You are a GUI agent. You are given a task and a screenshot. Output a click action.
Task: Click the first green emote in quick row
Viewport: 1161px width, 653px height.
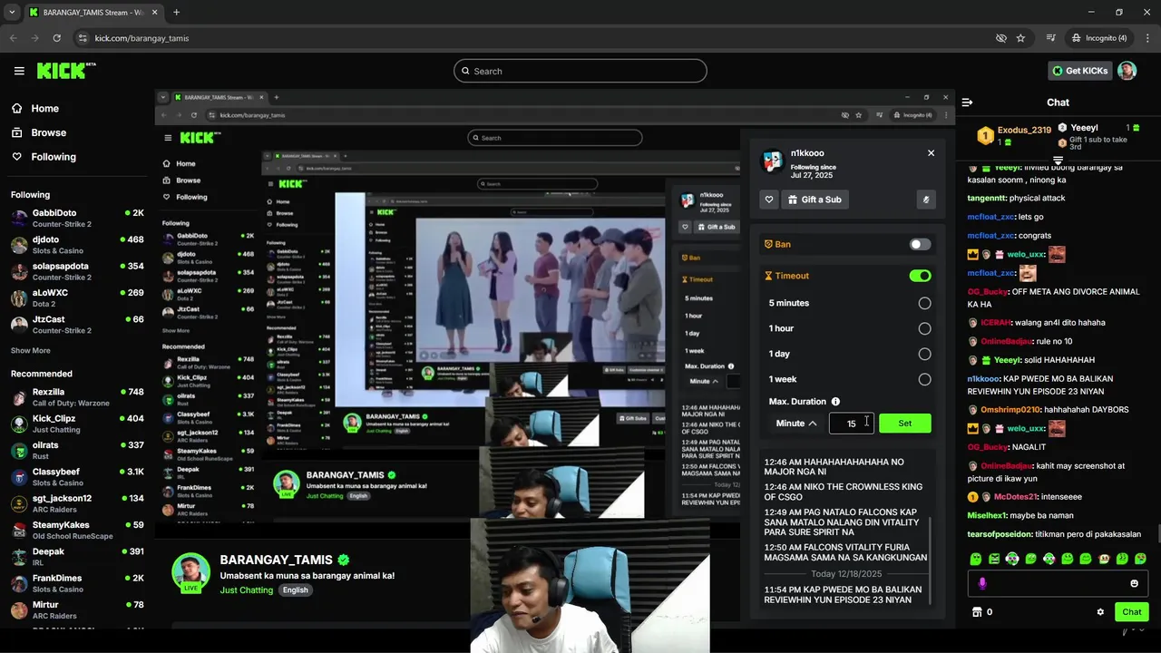coord(976,559)
